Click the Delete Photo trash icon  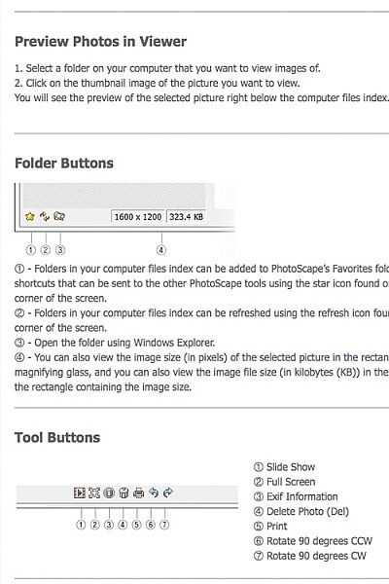[124, 493]
